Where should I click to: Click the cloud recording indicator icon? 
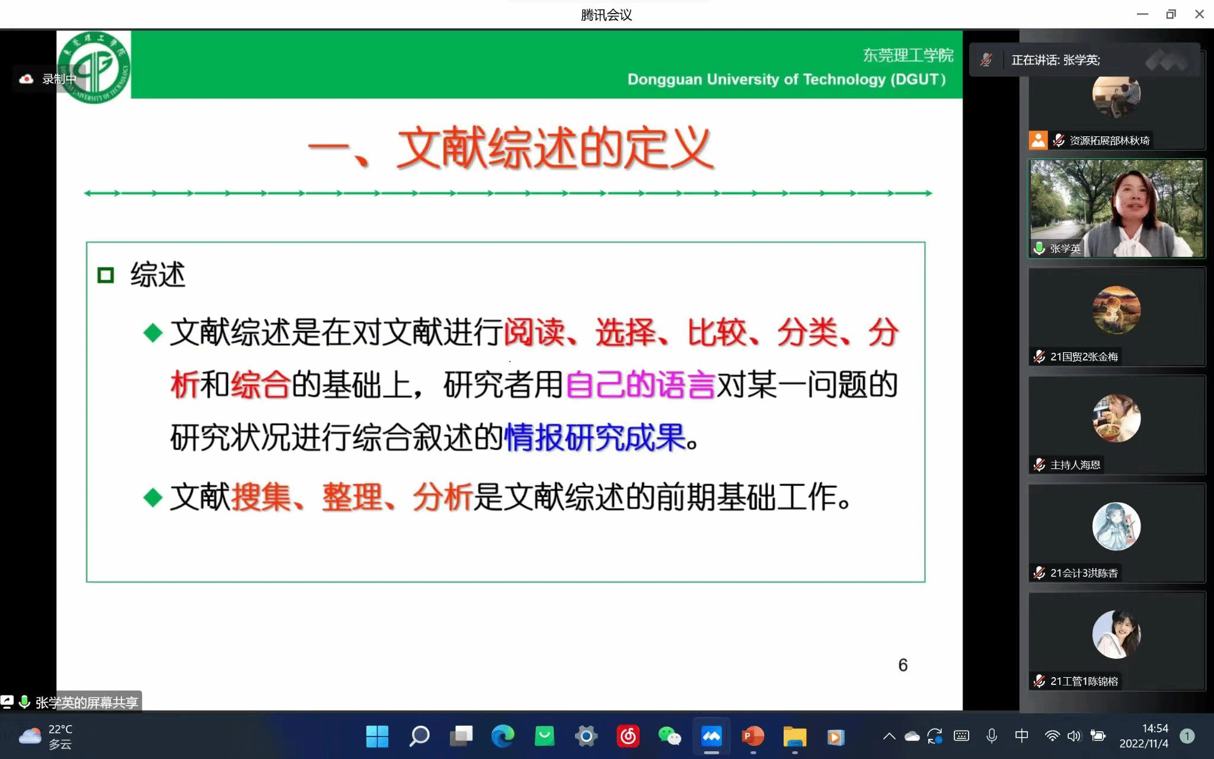click(x=26, y=79)
